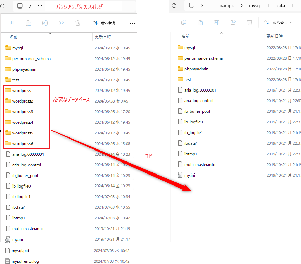The height and width of the screenshot is (264, 301).
Task: Click the share icon in left window toolbar
Action: (x=61, y=23)
